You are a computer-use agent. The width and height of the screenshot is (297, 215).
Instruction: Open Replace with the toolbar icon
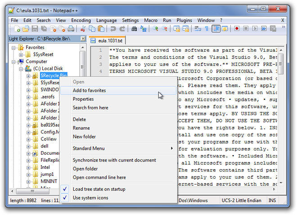(144, 29)
